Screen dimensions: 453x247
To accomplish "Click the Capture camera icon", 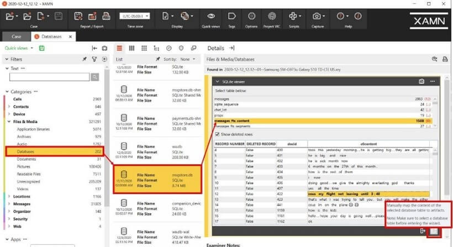I will pos(318,17).
